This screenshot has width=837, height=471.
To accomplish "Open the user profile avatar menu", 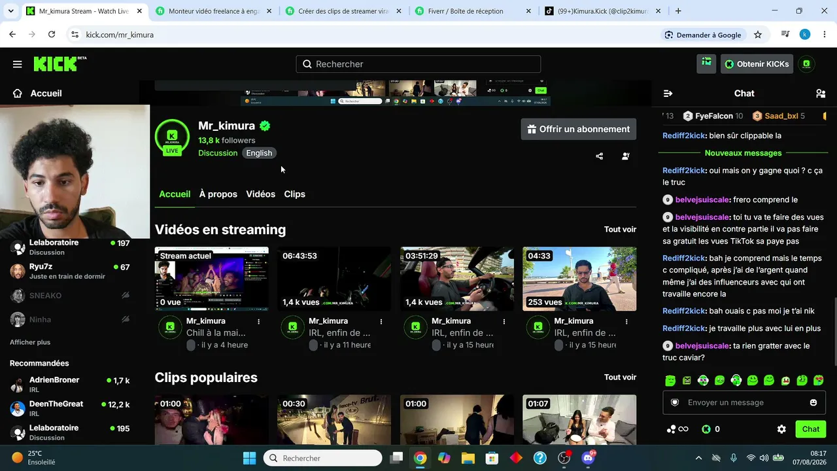I will tap(806, 63).
